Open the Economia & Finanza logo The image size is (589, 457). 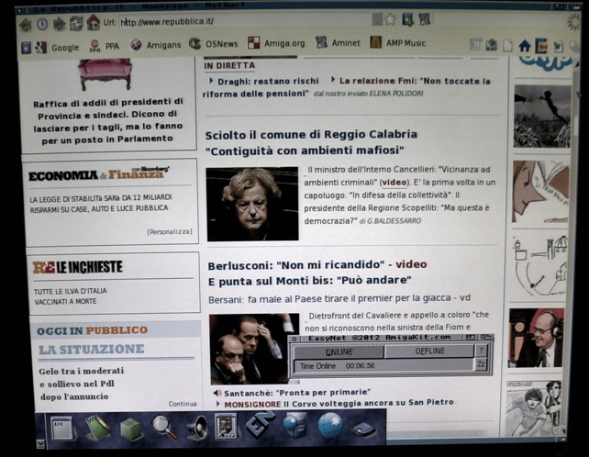point(99,174)
